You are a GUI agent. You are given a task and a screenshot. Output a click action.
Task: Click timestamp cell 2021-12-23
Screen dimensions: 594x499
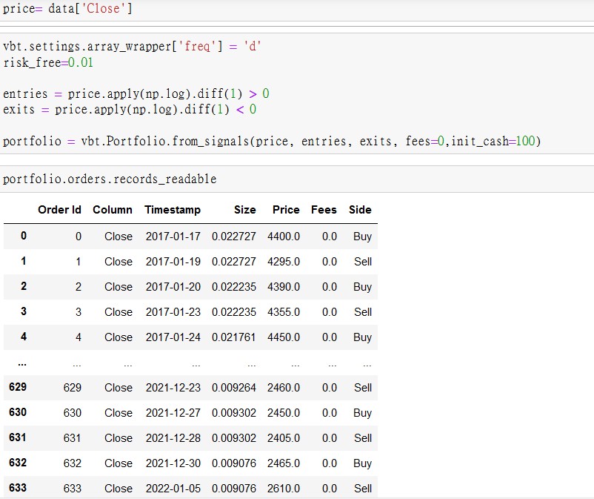pos(173,388)
